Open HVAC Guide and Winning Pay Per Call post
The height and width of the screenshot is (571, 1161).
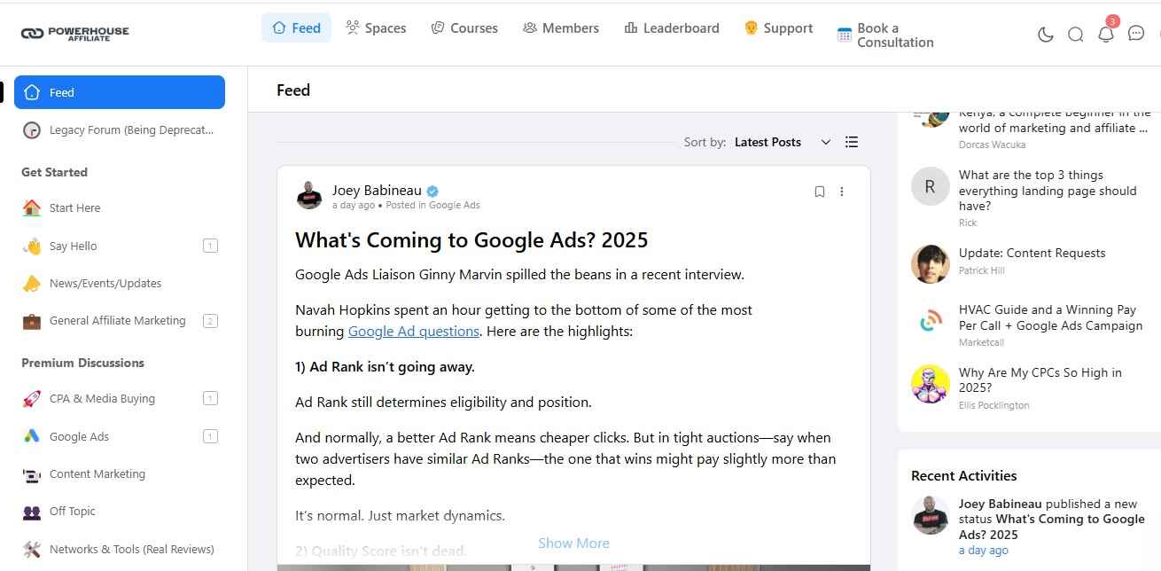tap(1050, 317)
